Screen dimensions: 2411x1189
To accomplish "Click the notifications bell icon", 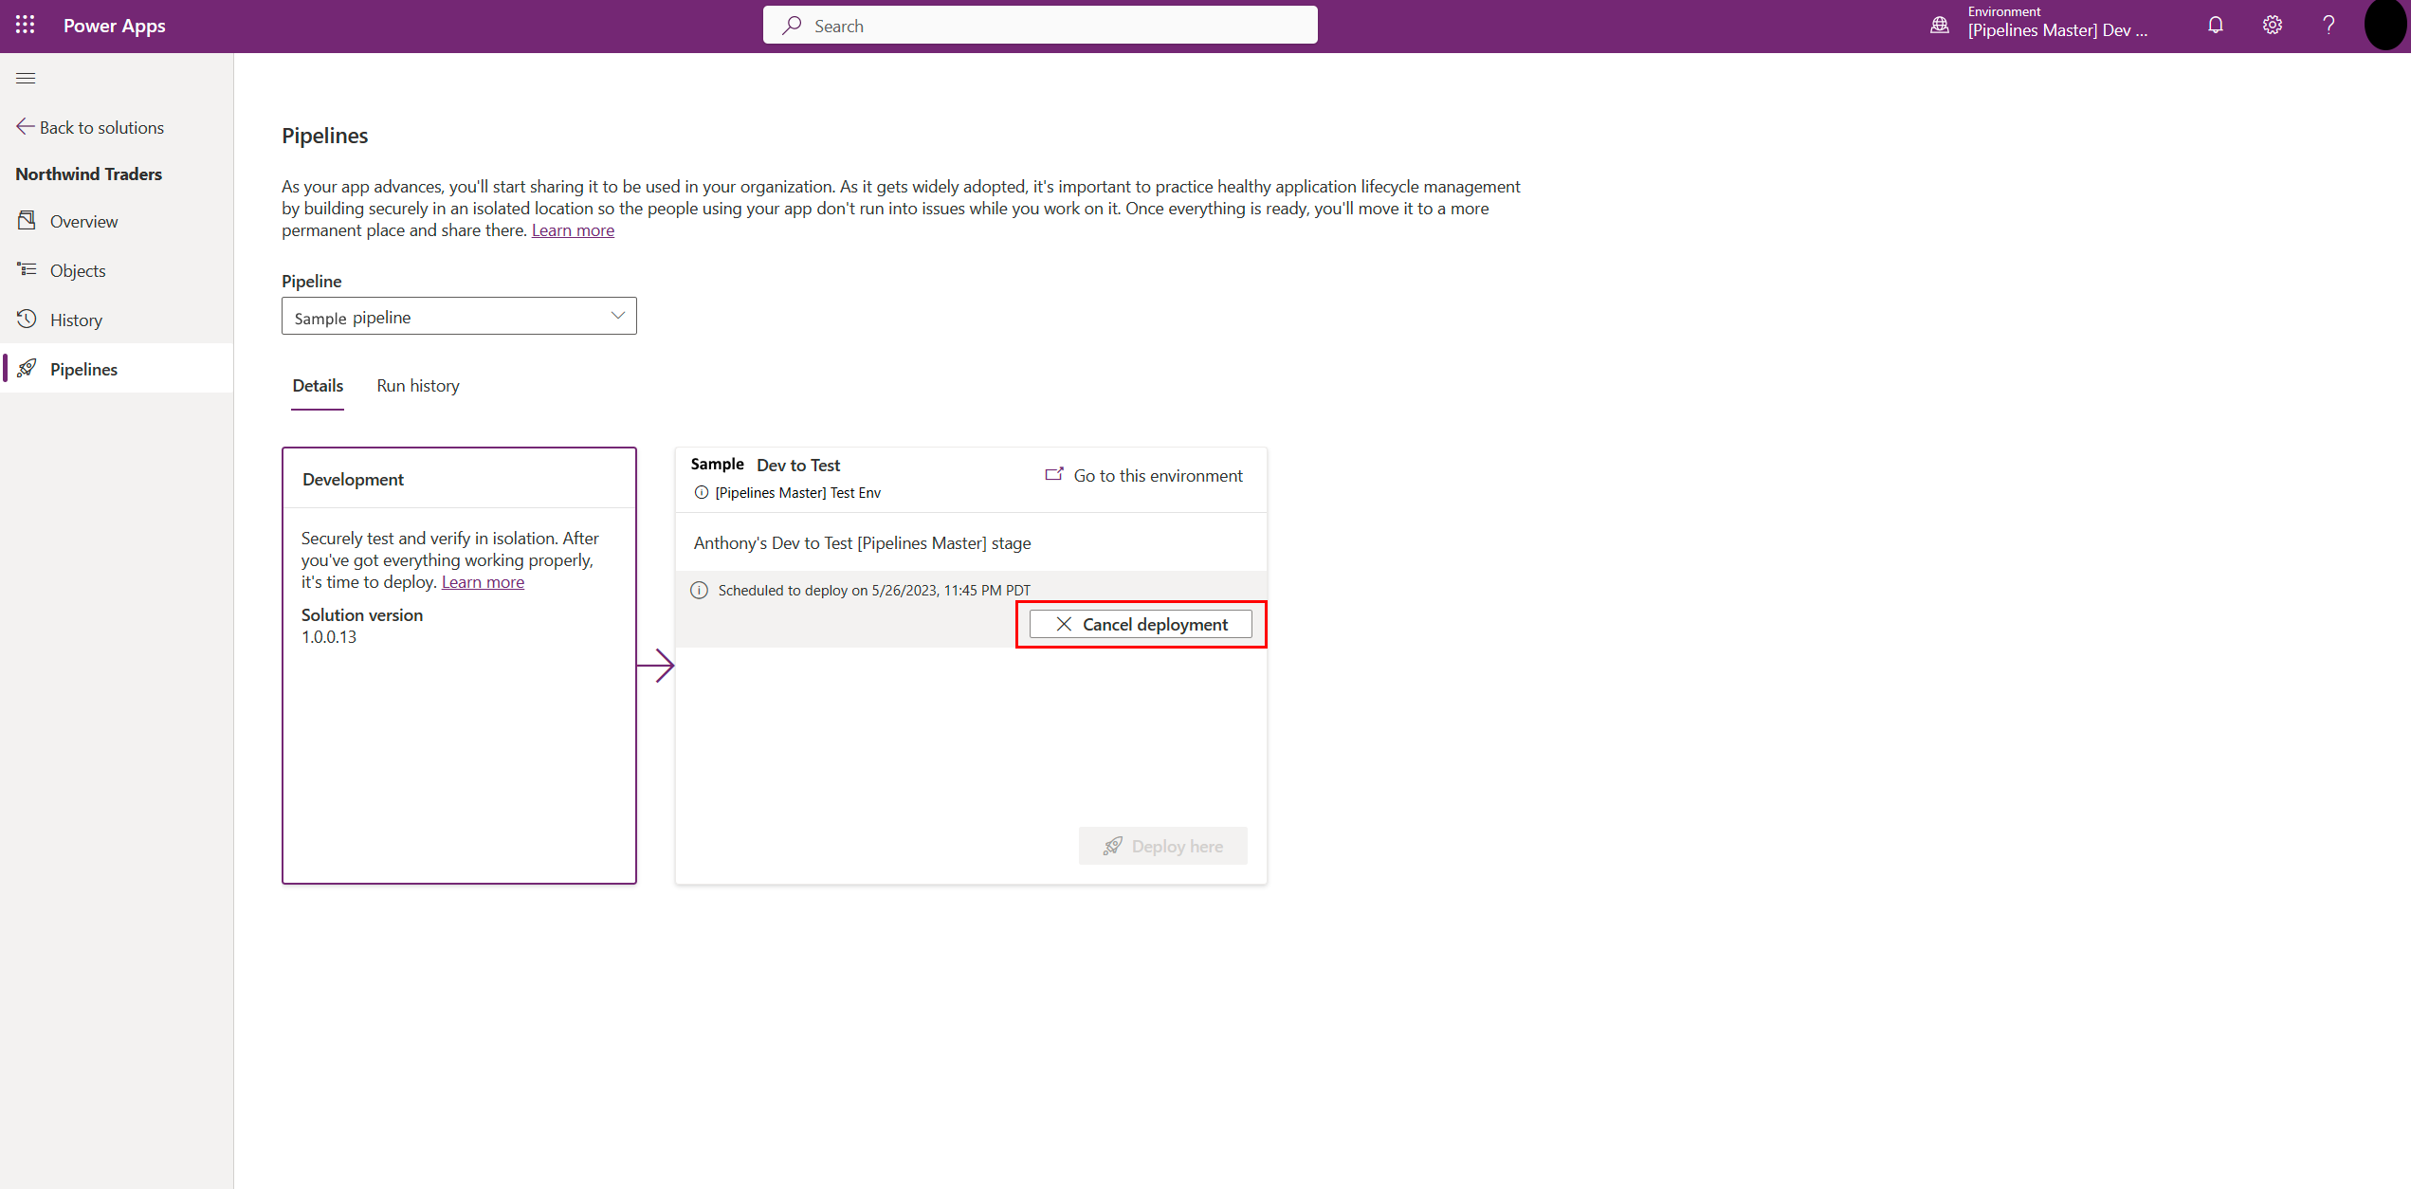I will 2214,27.
